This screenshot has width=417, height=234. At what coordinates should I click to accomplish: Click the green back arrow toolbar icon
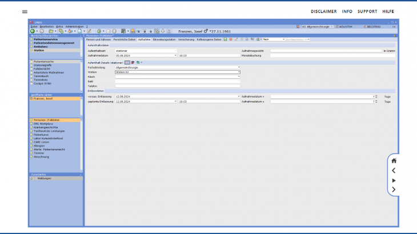(33, 31)
